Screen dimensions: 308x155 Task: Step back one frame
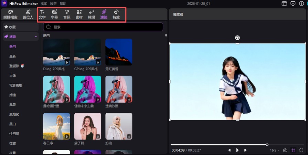[x=229, y=150]
